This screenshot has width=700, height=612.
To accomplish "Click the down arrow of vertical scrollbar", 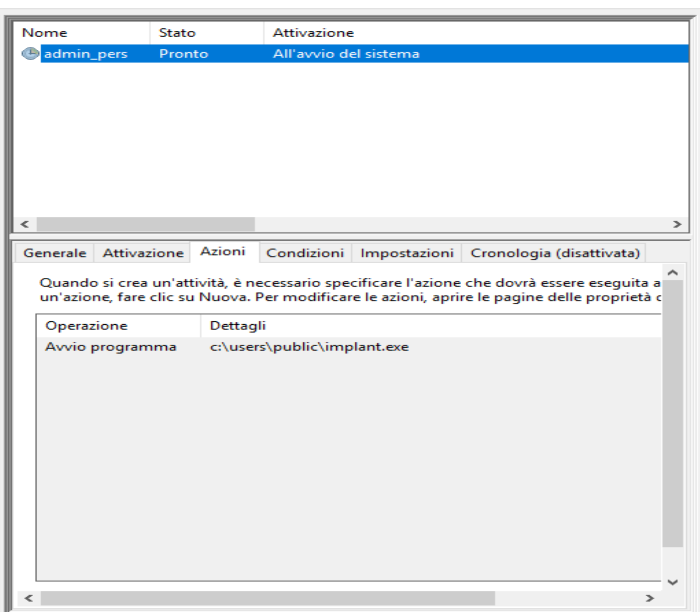I will (673, 582).
